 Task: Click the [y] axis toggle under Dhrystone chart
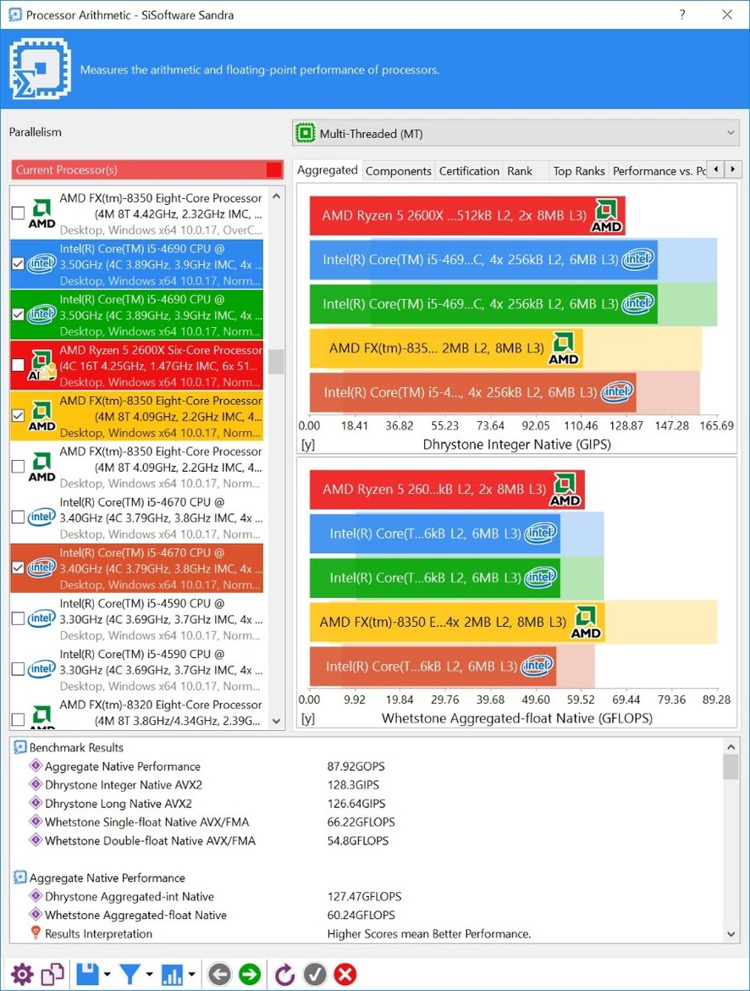[308, 445]
